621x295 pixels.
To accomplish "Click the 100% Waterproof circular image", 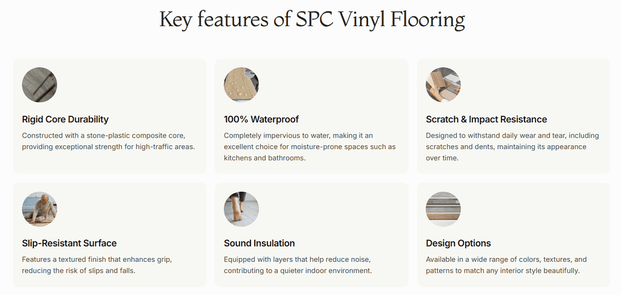I will [241, 85].
